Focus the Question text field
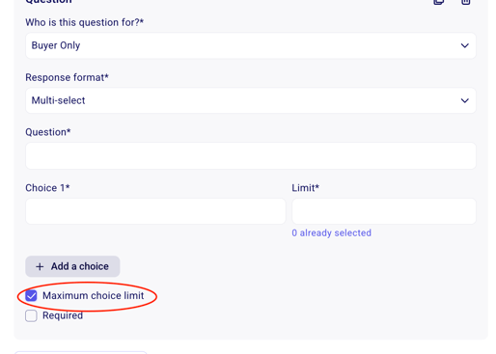Viewport: 496px width, 354px height. coord(251,156)
